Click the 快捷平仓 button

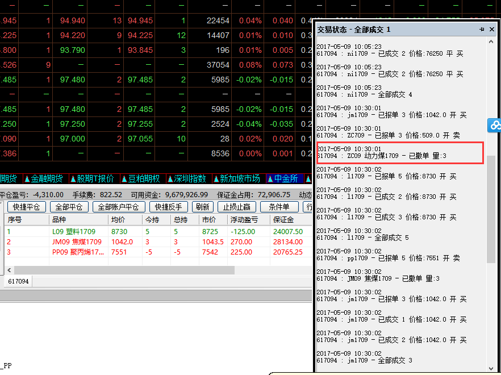point(27,207)
